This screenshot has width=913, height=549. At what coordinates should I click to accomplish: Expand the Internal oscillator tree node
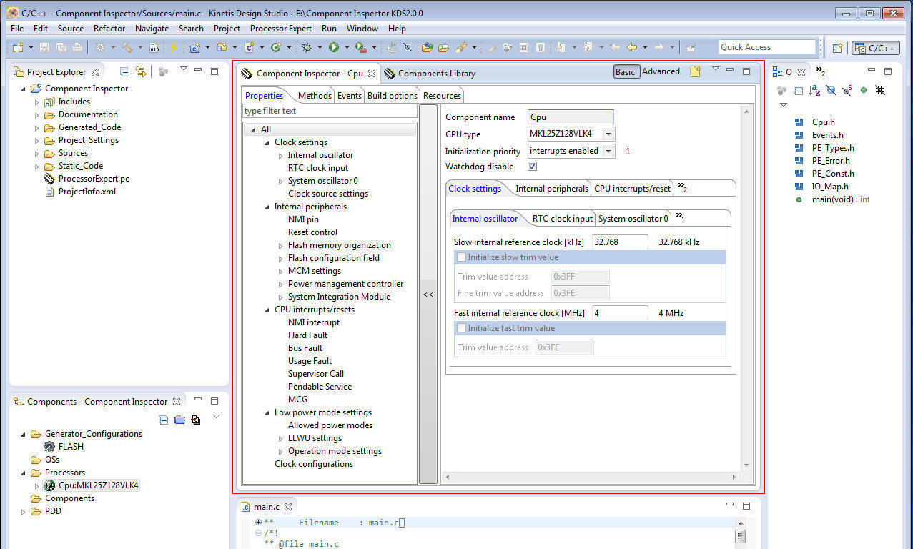coord(281,155)
